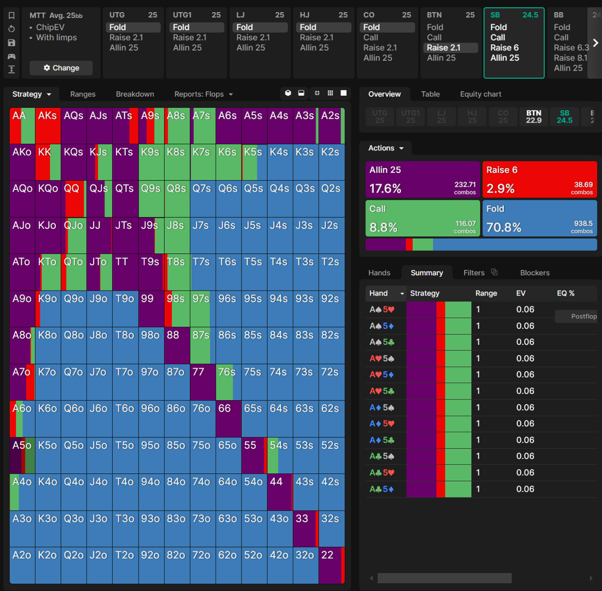
Task: Select the Allin 25 action card
Action: (422, 179)
